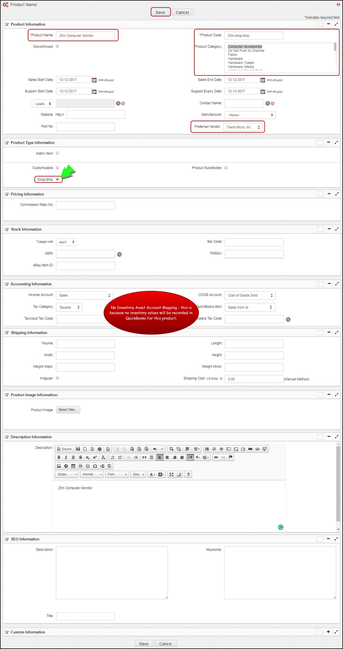
Task: Align description text left
Action: [160, 457]
